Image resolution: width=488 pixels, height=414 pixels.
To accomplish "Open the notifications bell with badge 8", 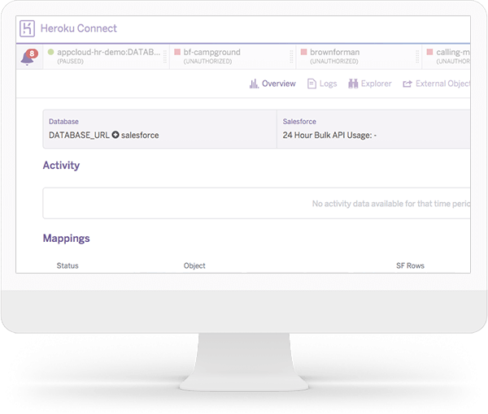I will (29, 57).
